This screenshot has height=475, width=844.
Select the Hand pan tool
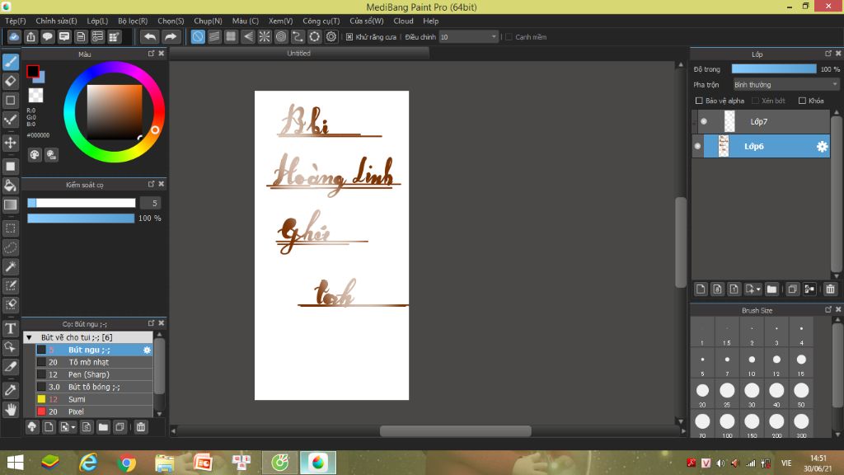(11, 409)
